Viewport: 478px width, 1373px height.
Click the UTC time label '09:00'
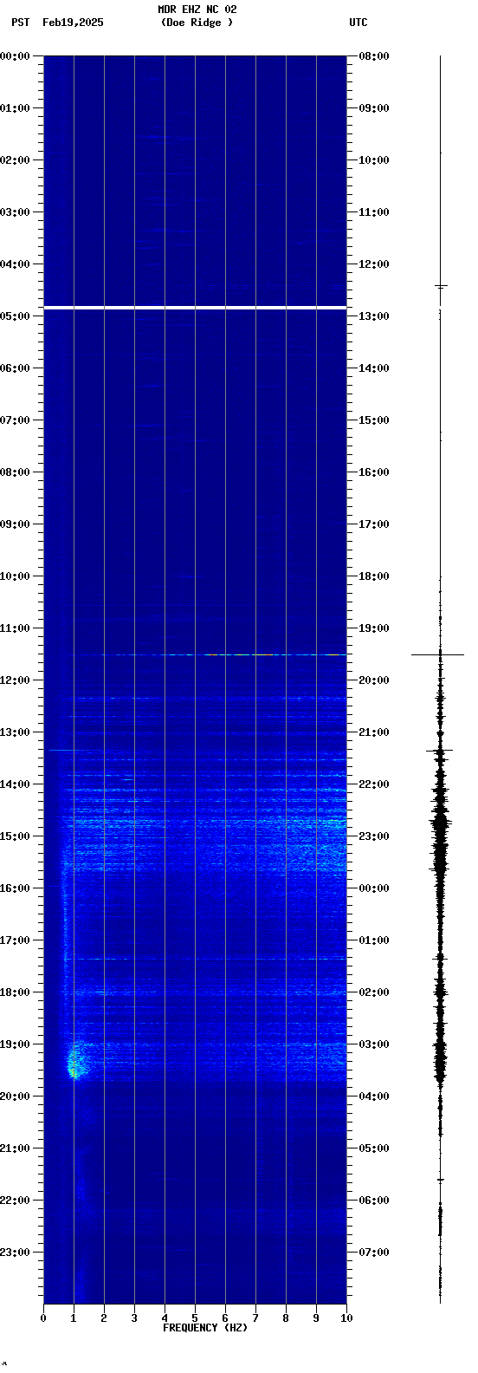[x=374, y=108]
